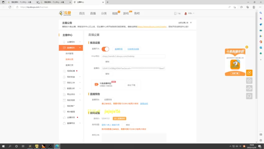
Task: Toggle the 直播开关 live switch
Action: coord(105,49)
